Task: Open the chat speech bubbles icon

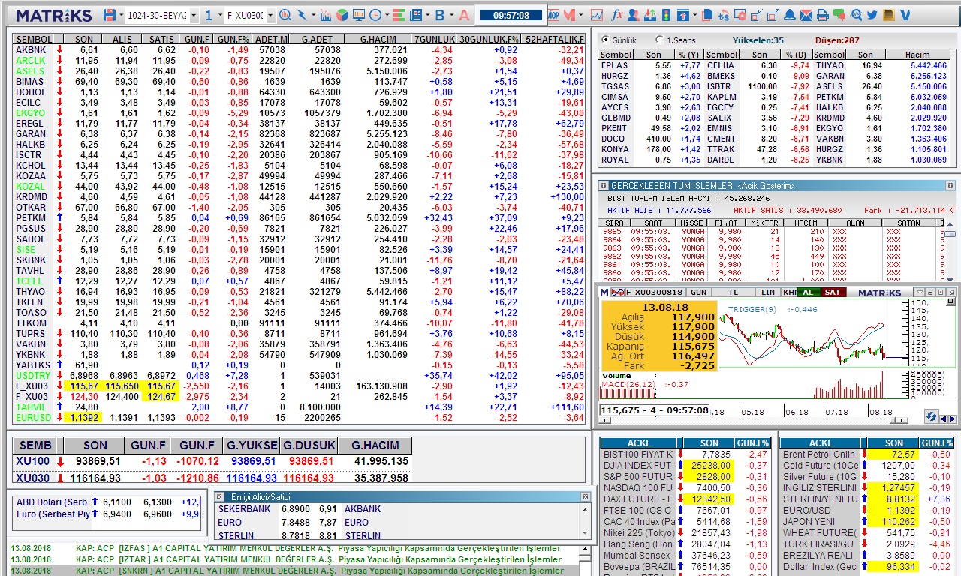Action: [x=839, y=15]
